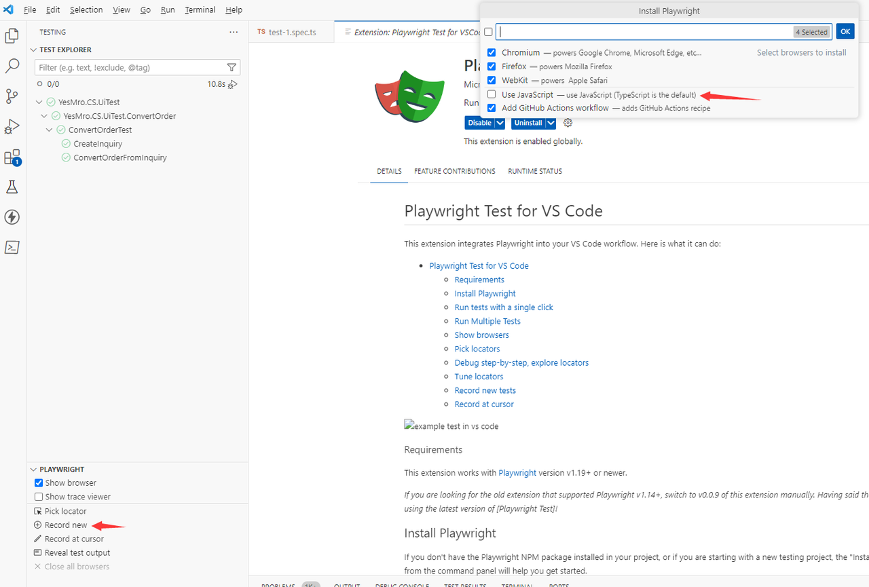Open the Testing panel more actions menu

coord(234,32)
